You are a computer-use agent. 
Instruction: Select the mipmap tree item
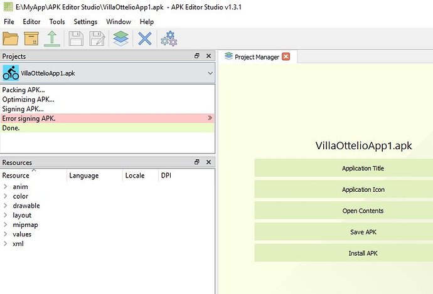tap(25, 225)
